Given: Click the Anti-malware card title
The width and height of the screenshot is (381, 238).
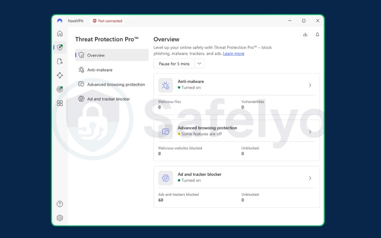Looking at the screenshot, I should click(191, 81).
